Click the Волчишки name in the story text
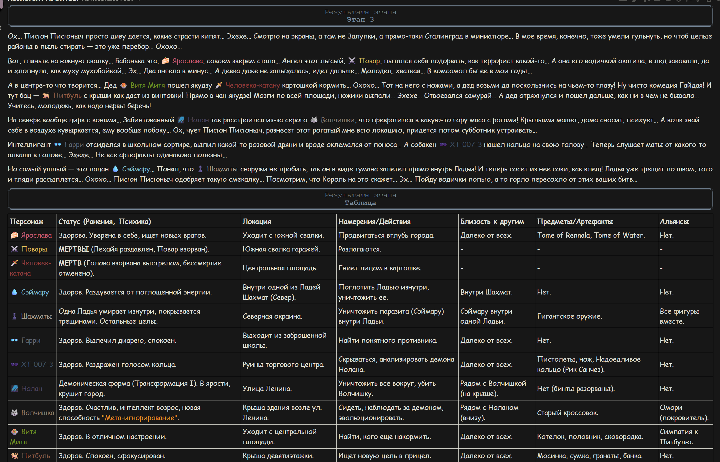Image resolution: width=720 pixels, height=462 pixels. click(x=338, y=120)
